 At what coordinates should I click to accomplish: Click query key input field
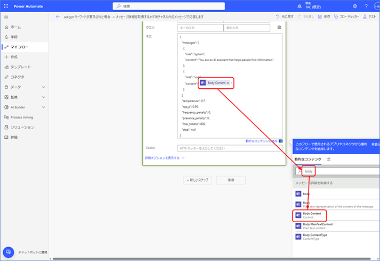pyautogui.click(x=200, y=28)
